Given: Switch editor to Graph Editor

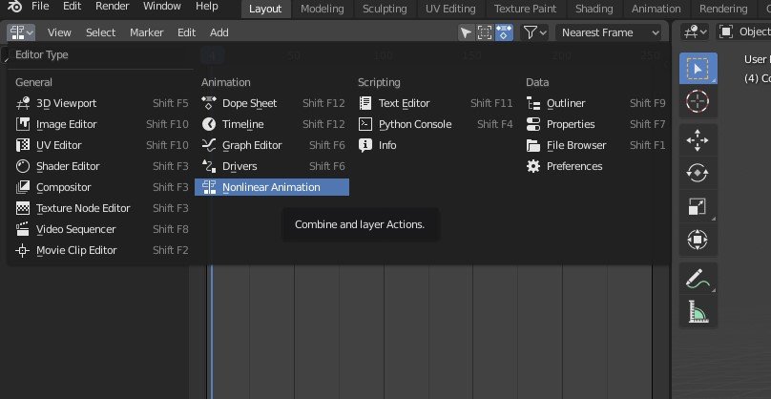Looking at the screenshot, I should [252, 145].
